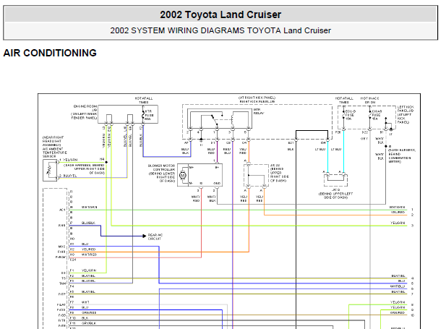This screenshot has height=329, width=446.
Task: Click BLU/YEL at sensor terminal 2
Action: click(70, 176)
